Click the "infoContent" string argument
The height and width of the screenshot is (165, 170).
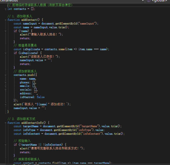click(x=91, y=134)
